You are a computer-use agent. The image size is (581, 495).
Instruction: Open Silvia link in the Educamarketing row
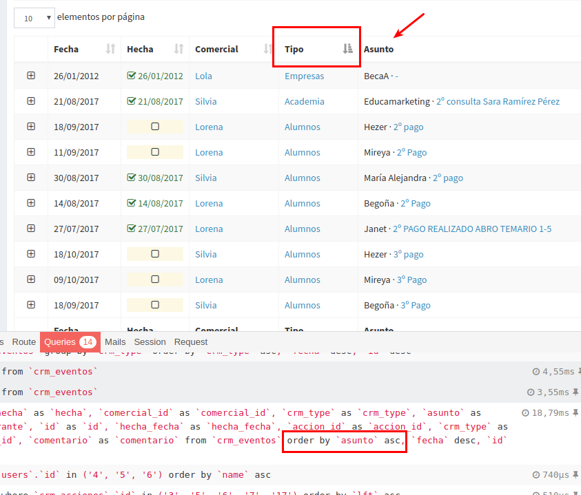205,101
